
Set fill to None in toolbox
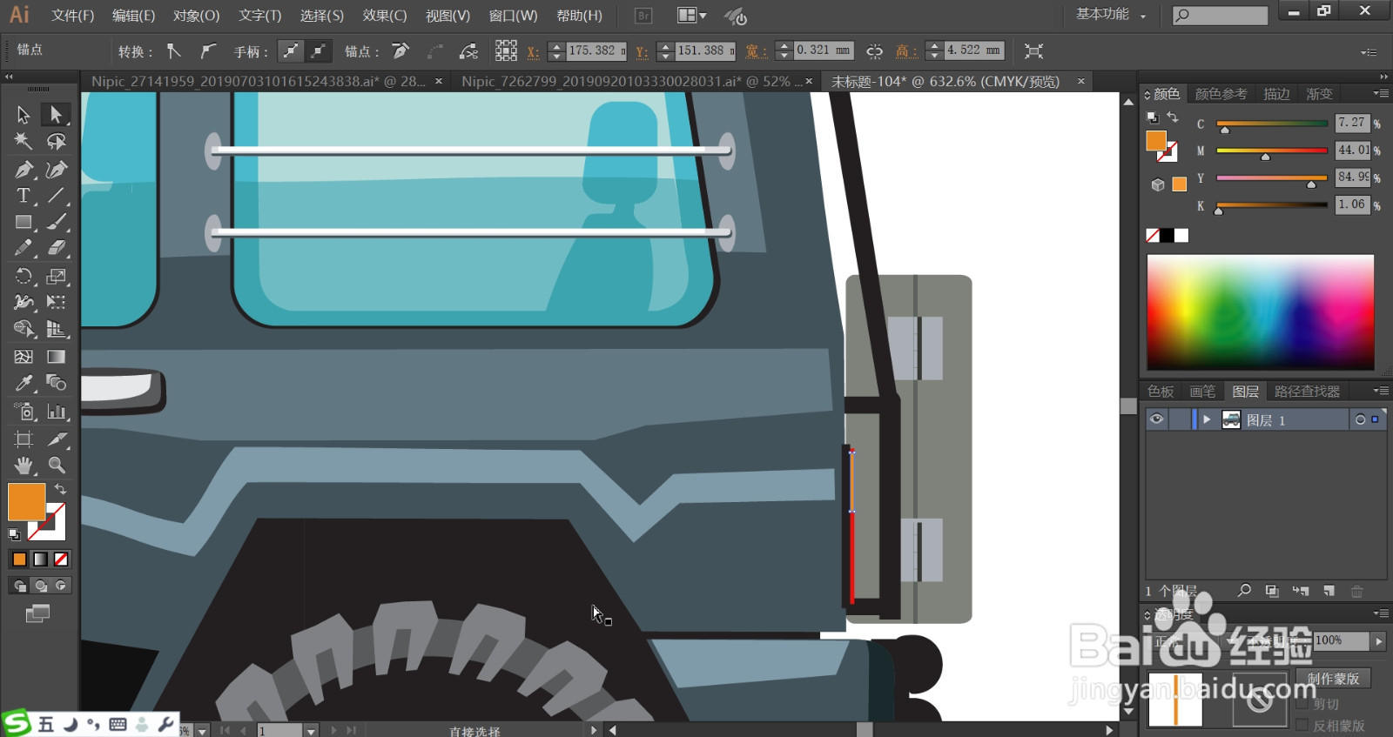[61, 559]
